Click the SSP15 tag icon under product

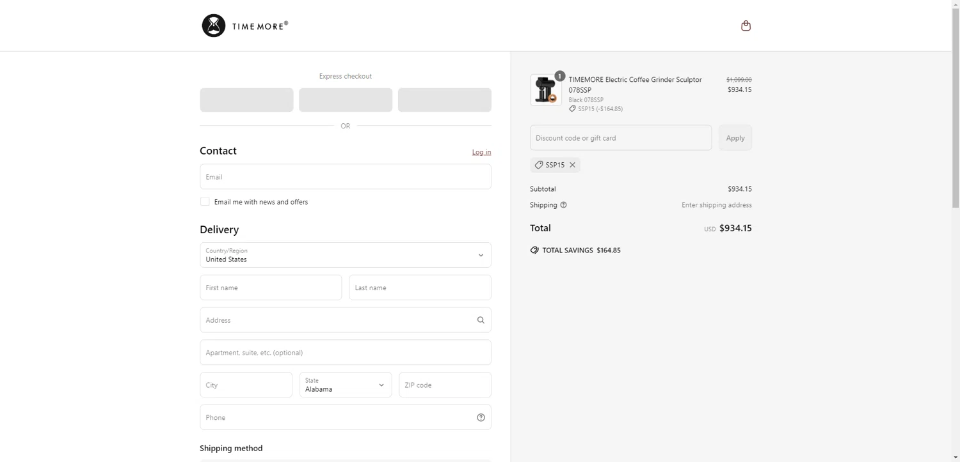(572, 109)
